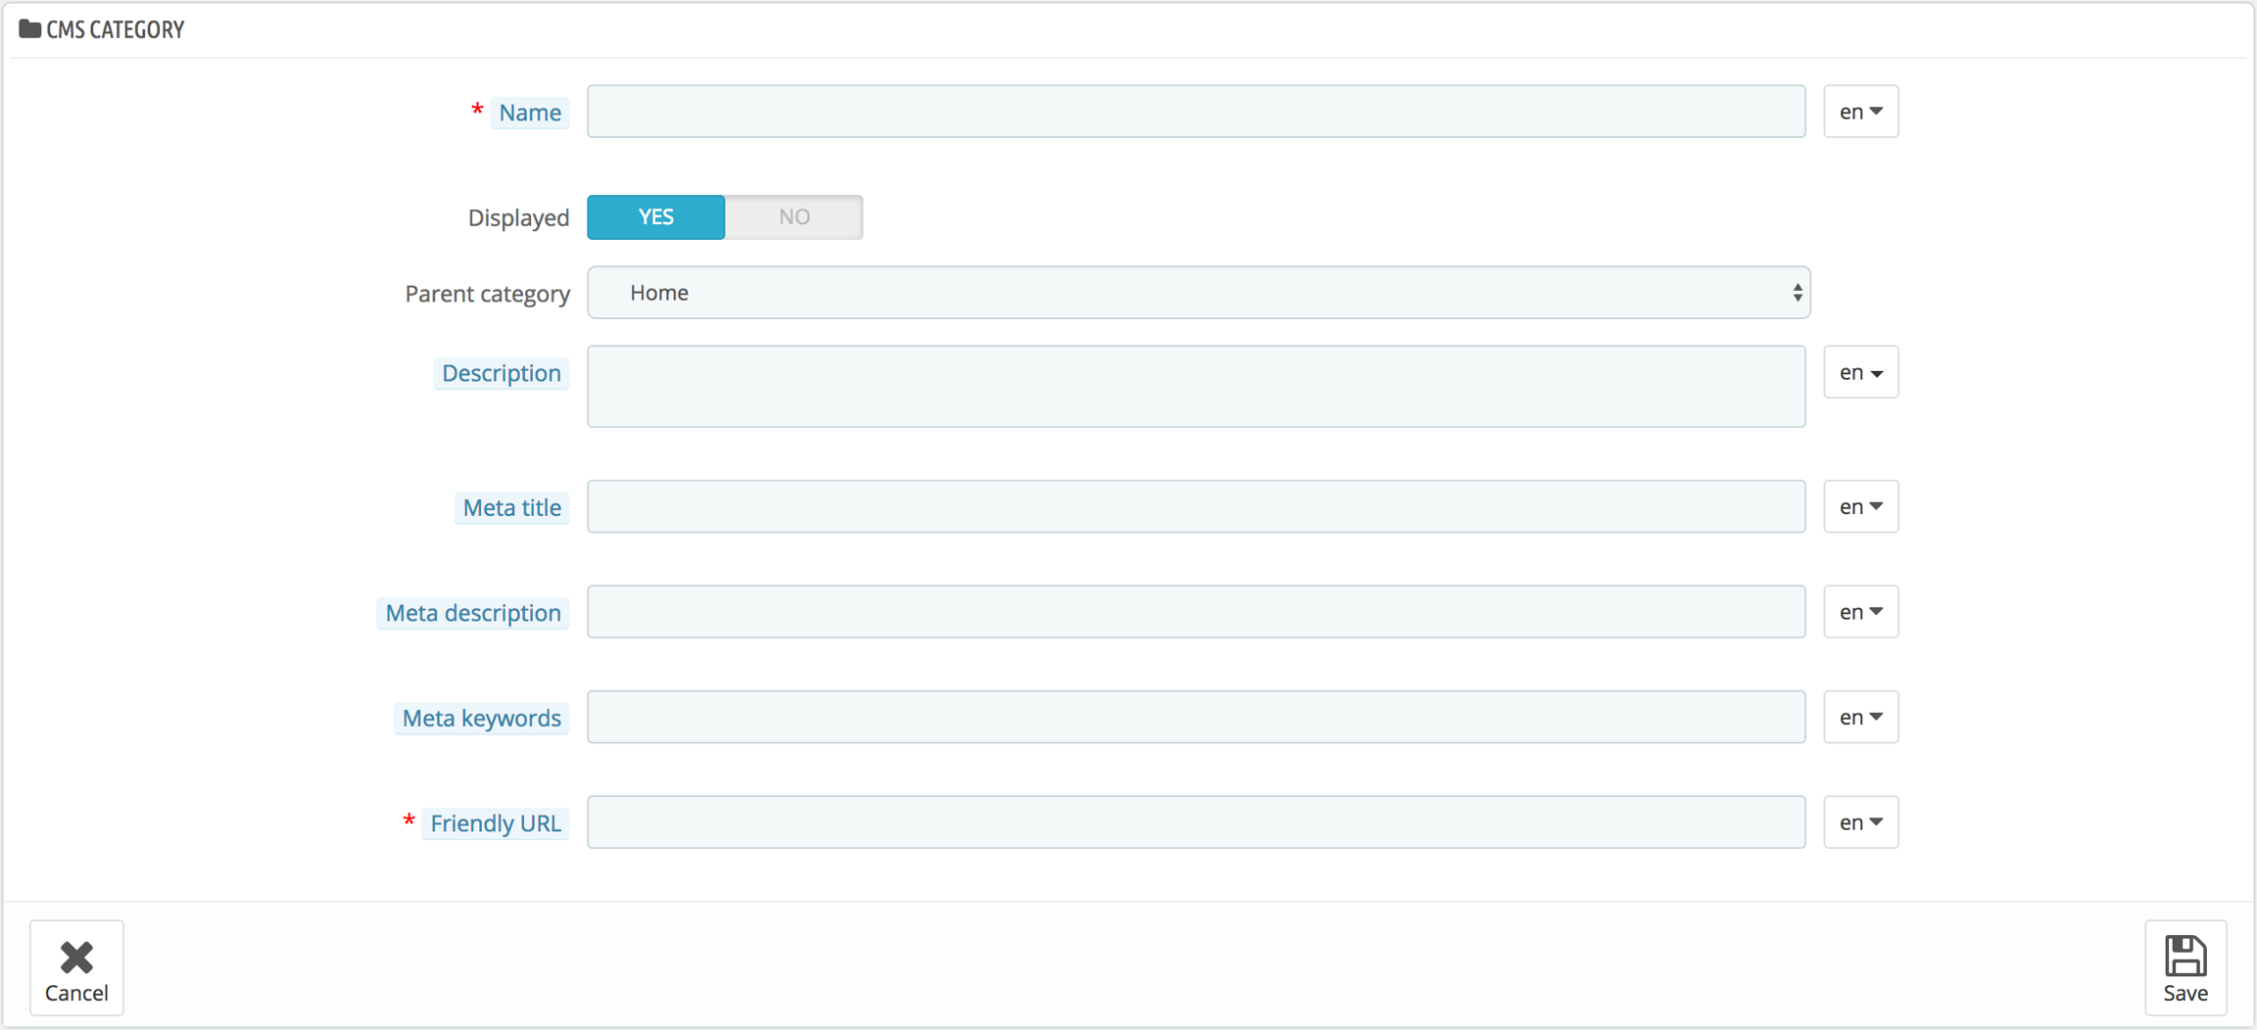Open language selector for Description field
The image size is (2257, 1030).
point(1859,373)
